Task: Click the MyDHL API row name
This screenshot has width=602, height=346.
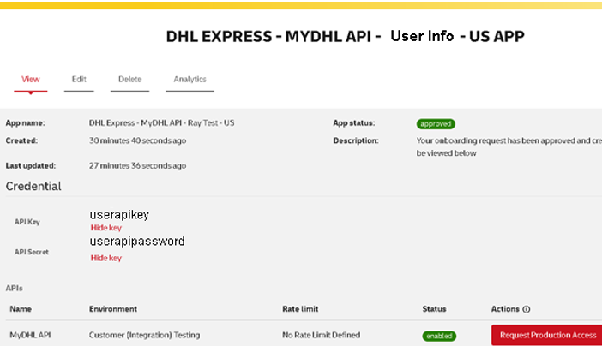Action: point(30,335)
